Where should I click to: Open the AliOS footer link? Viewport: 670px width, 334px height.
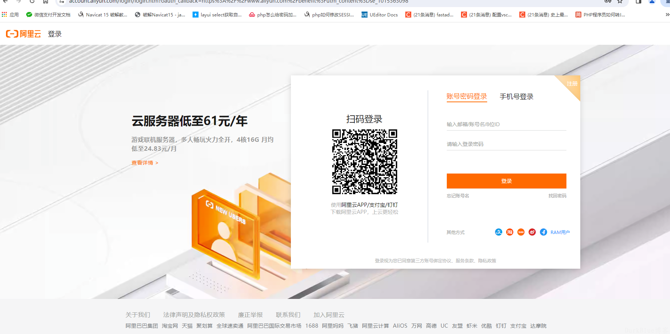[x=400, y=326]
